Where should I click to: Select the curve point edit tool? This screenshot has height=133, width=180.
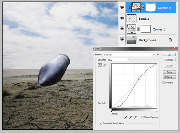click(100, 65)
